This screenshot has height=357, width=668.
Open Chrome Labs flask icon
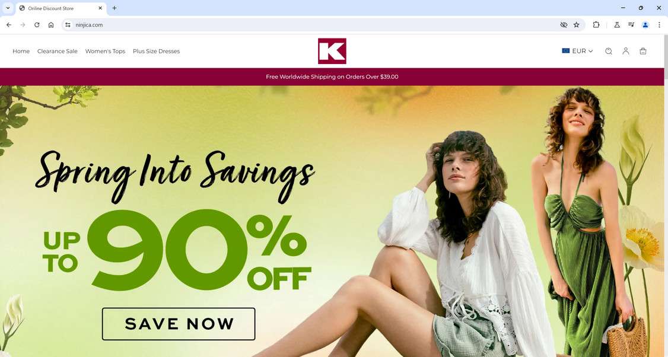point(616,25)
